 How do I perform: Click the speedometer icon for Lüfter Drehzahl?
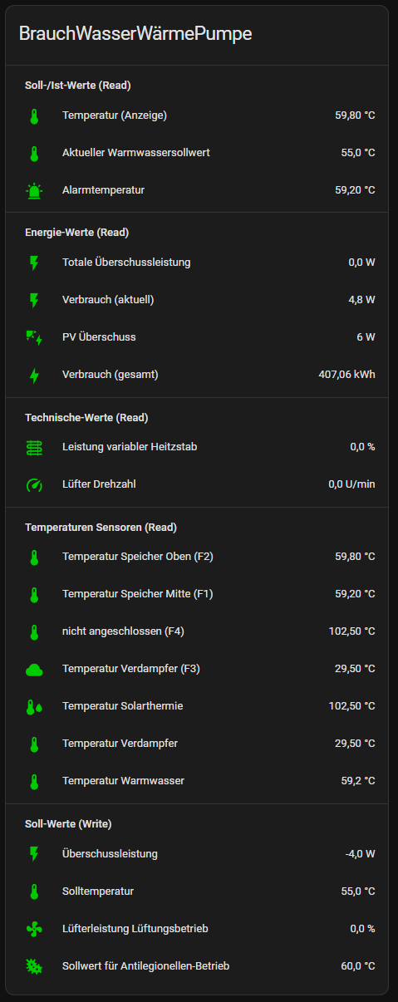(34, 484)
